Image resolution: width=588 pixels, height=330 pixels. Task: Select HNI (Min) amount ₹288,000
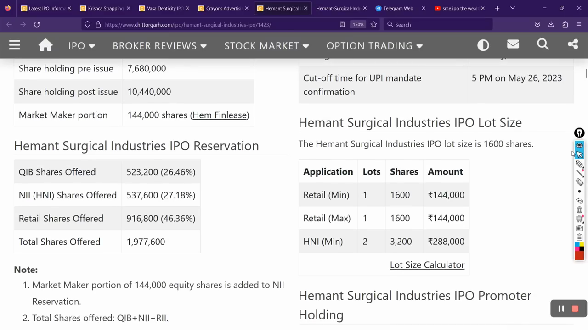(x=446, y=242)
